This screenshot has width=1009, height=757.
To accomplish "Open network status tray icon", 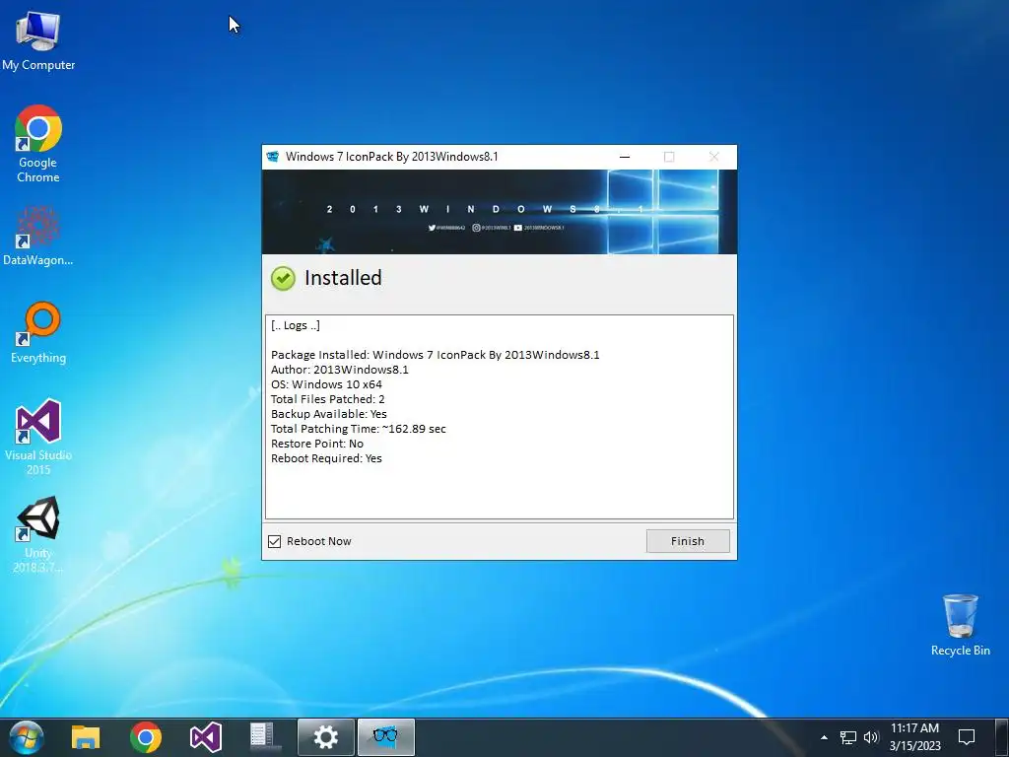I will (x=848, y=737).
